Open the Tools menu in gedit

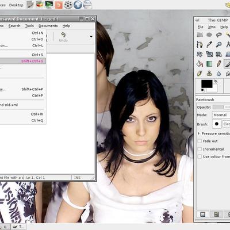tap(29, 26)
